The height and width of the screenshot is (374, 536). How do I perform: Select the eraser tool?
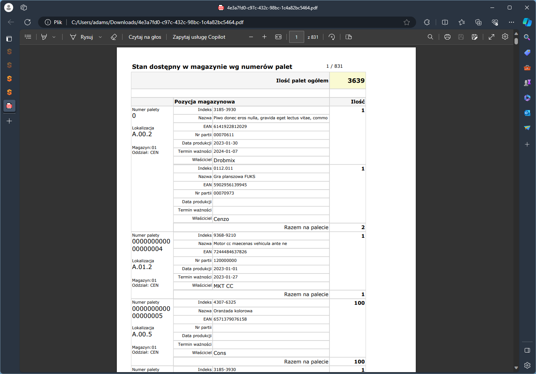click(113, 37)
